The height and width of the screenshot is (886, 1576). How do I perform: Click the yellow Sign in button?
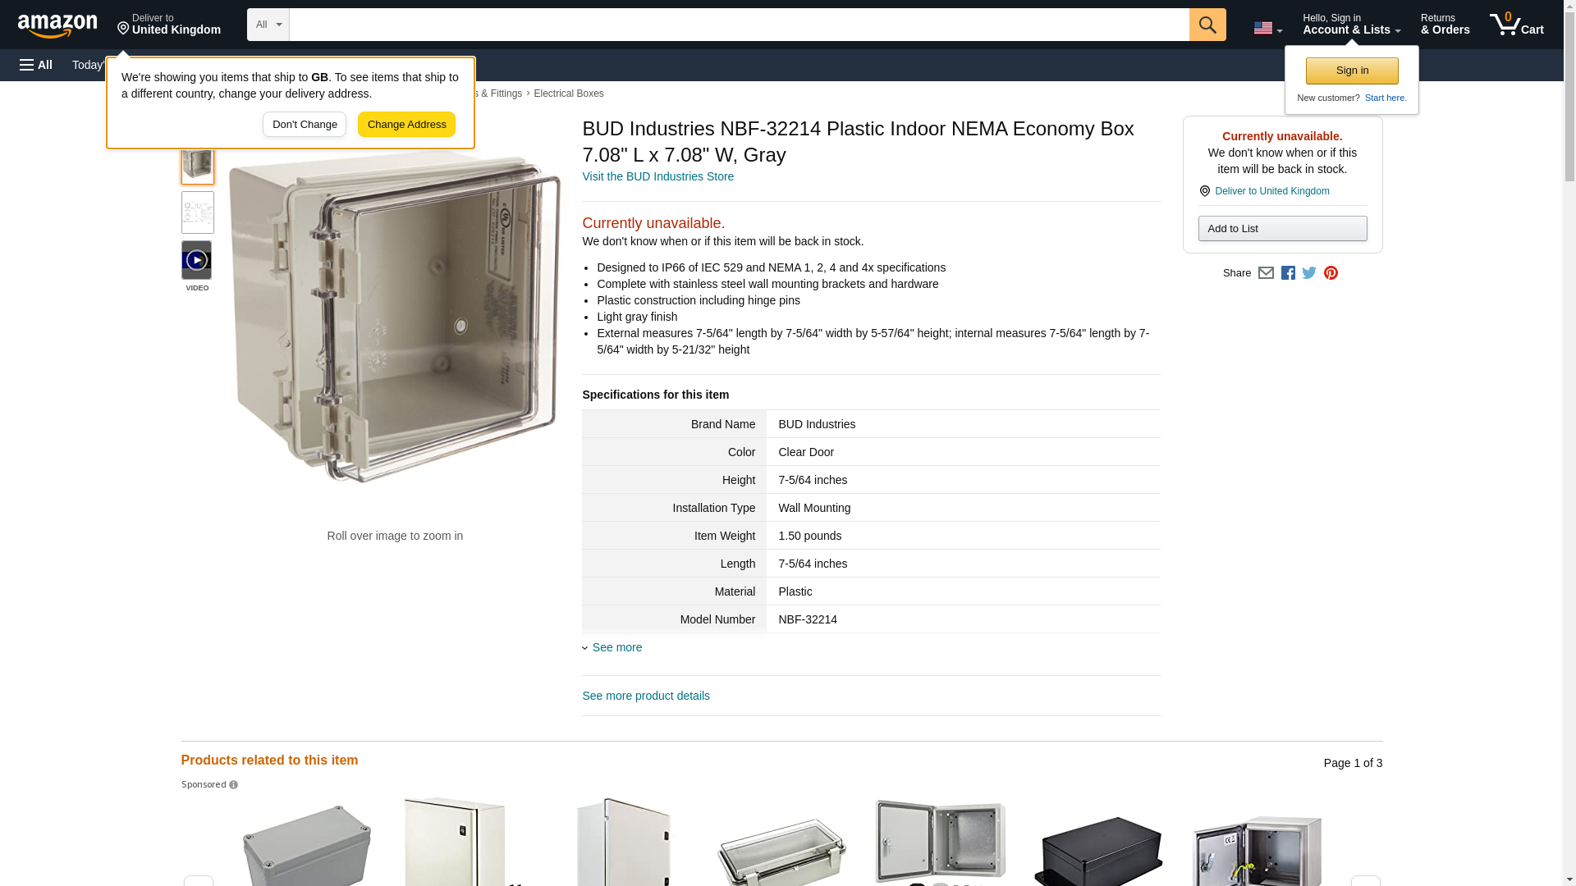tap(1352, 71)
